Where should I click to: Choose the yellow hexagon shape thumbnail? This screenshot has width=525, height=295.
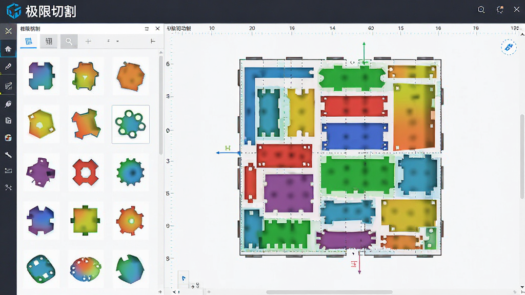coord(41,124)
